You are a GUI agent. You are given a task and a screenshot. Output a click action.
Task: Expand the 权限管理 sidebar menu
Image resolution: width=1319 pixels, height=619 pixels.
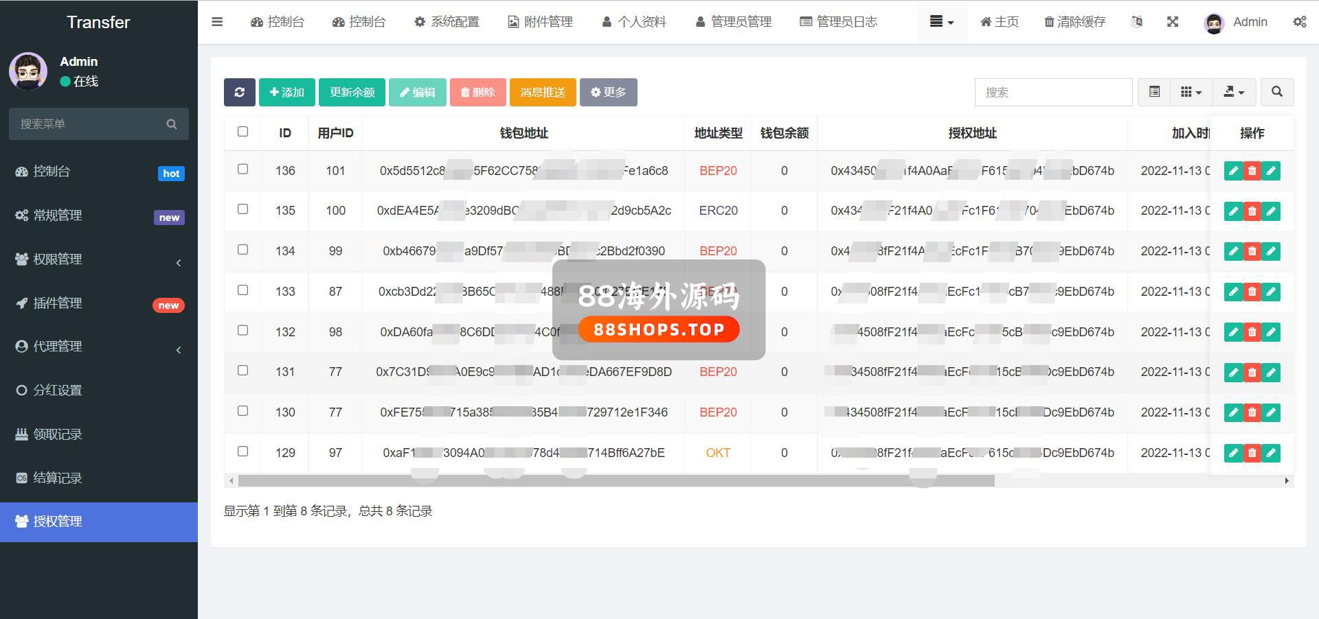click(x=99, y=259)
